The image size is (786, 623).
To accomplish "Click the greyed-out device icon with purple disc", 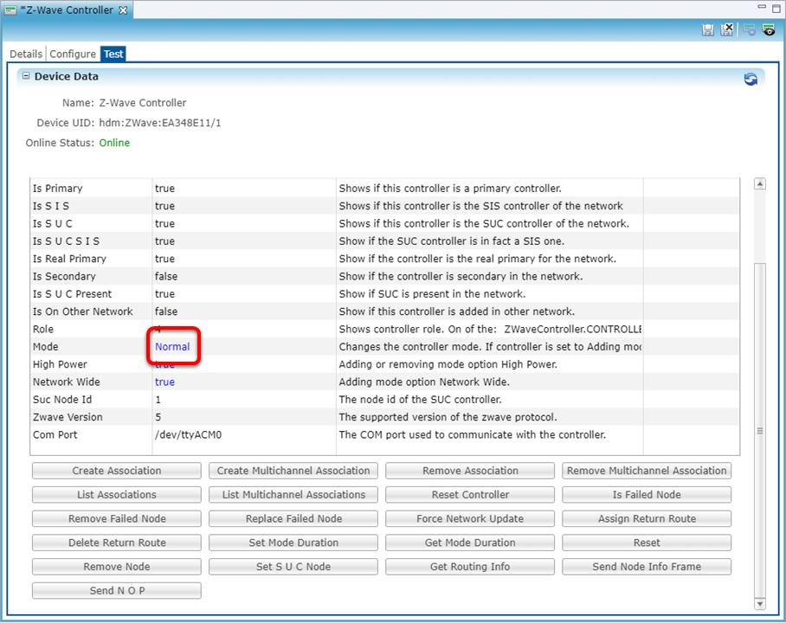I will (x=750, y=30).
